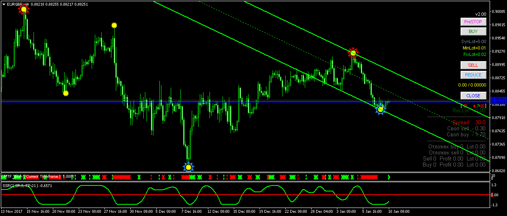Click the DynLot=0.00 label
Image resolution: width=507 pixels, height=216 pixels.
coord(473,41)
